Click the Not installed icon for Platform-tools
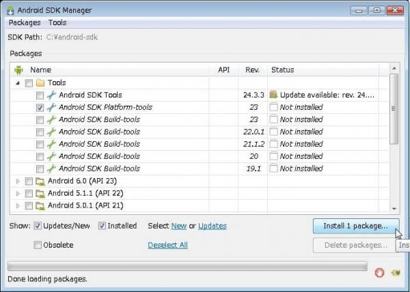 click(273, 107)
